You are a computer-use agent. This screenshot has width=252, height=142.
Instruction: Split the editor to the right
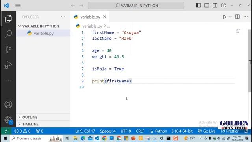click(x=237, y=17)
